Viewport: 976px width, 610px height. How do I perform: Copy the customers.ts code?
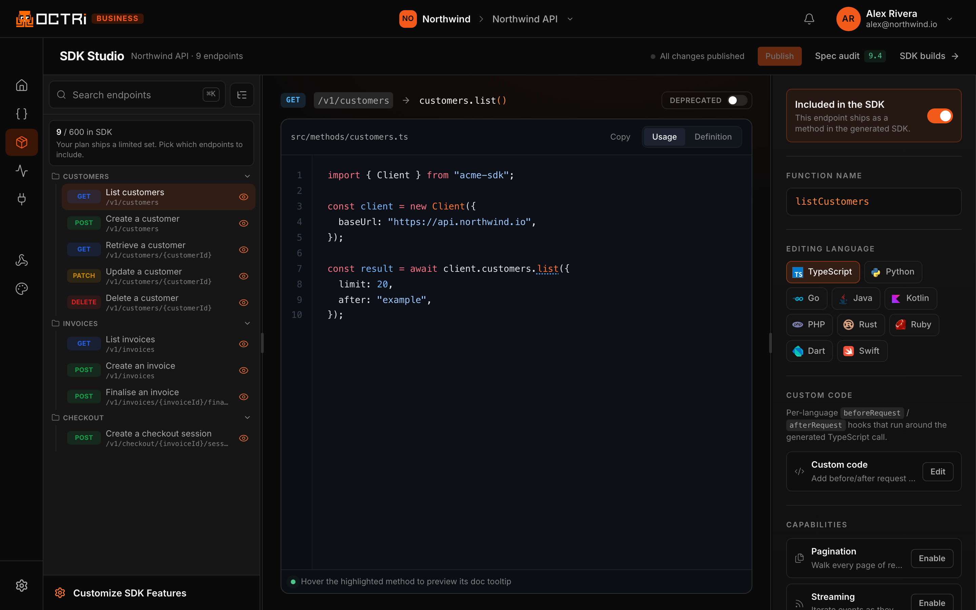click(620, 137)
